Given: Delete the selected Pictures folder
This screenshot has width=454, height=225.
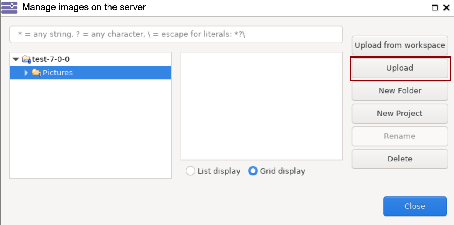Looking at the screenshot, I should click(x=400, y=159).
